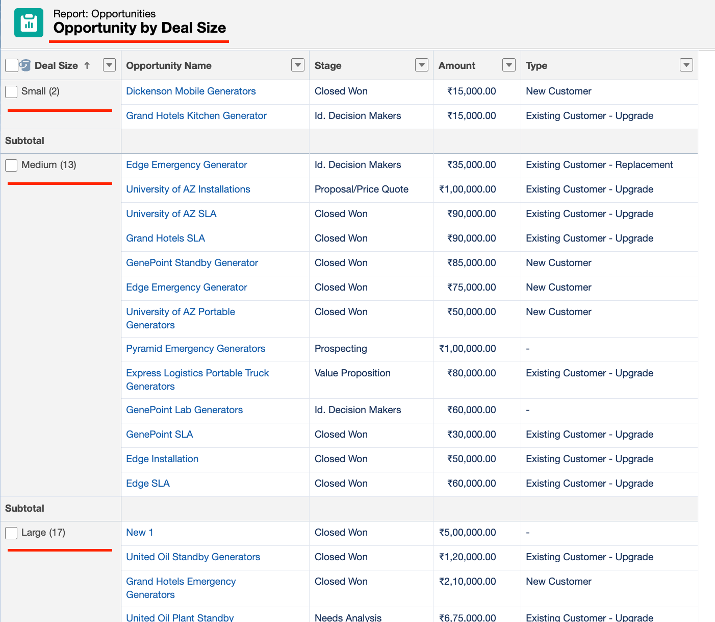Click the grouping icon next to Deal Size
Screen dimensions: 715x622
pos(25,65)
